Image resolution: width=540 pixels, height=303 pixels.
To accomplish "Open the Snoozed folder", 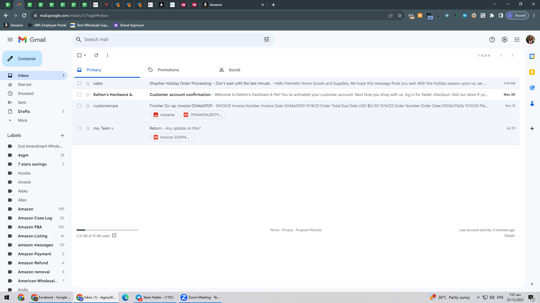I will tap(34, 93).
